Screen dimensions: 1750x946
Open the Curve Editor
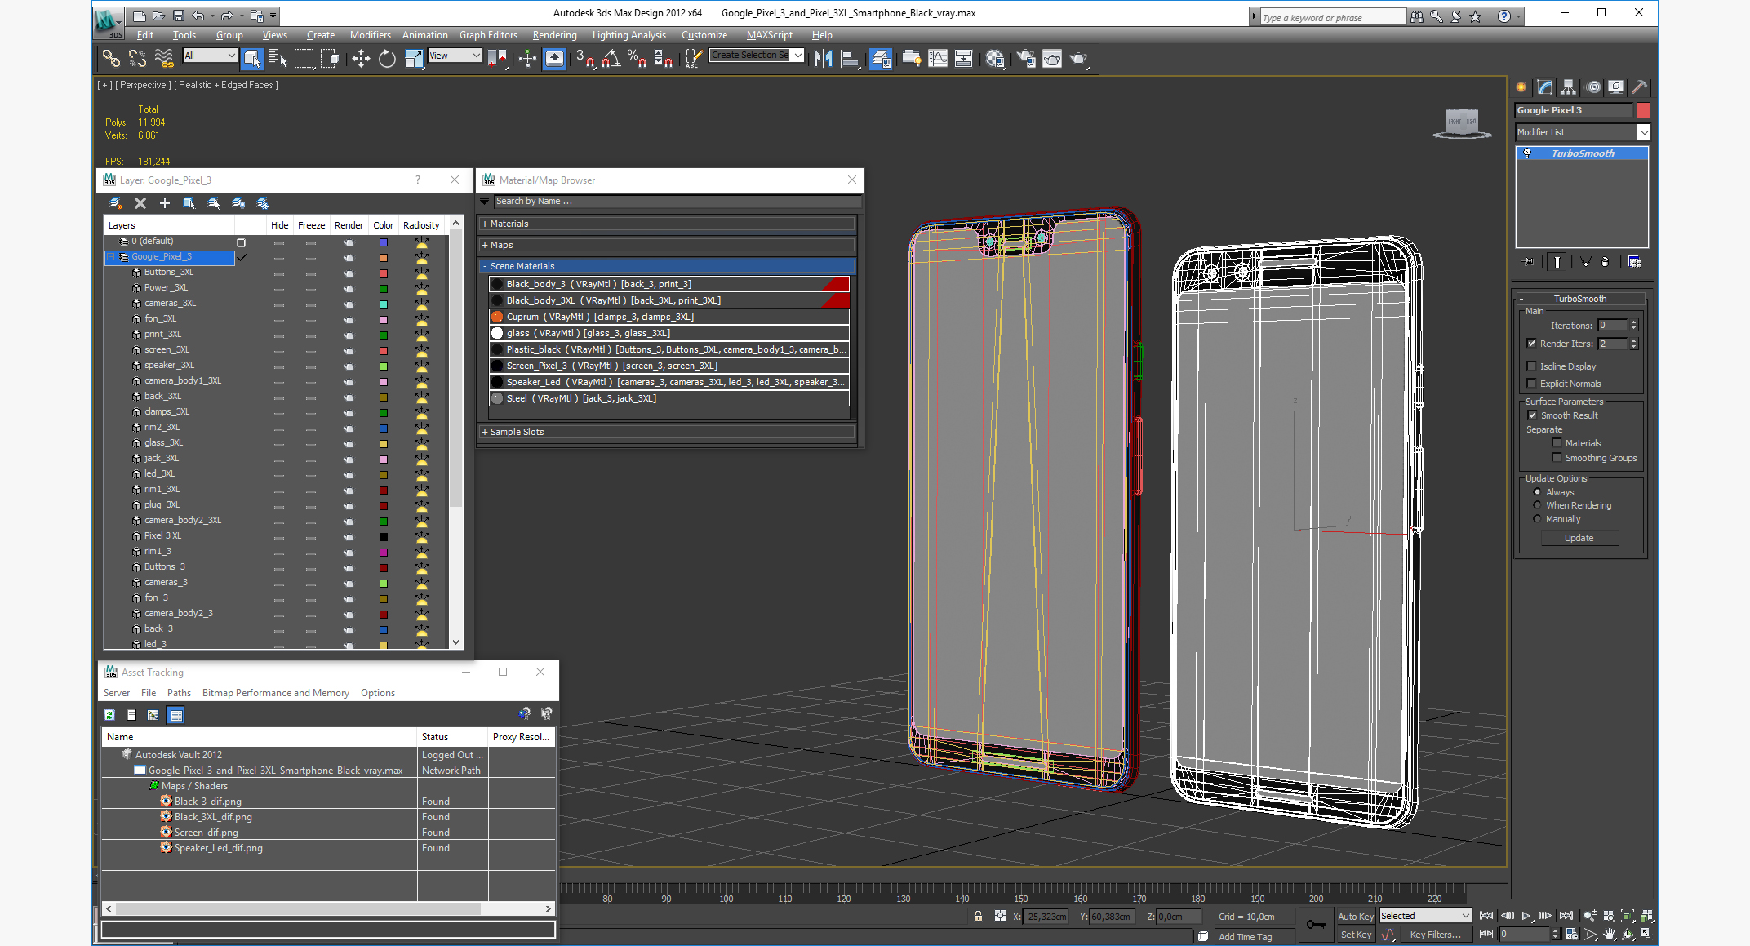938,58
